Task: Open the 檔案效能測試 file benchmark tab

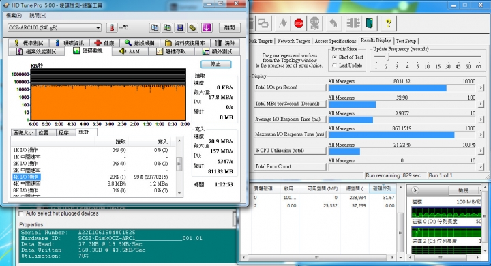Action: click(x=36, y=51)
